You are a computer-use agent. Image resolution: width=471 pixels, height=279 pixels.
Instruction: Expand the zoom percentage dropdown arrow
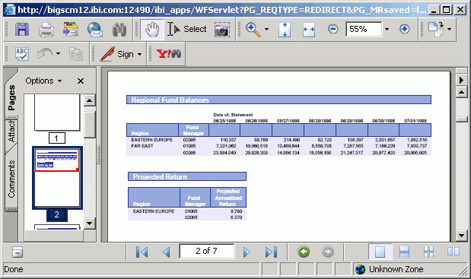tap(387, 29)
